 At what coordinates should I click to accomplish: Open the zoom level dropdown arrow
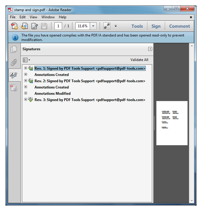point(93,26)
